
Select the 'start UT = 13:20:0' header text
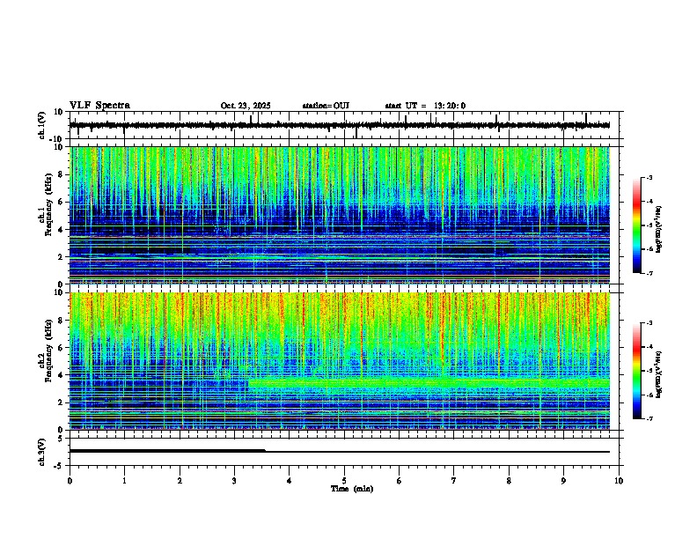425,106
